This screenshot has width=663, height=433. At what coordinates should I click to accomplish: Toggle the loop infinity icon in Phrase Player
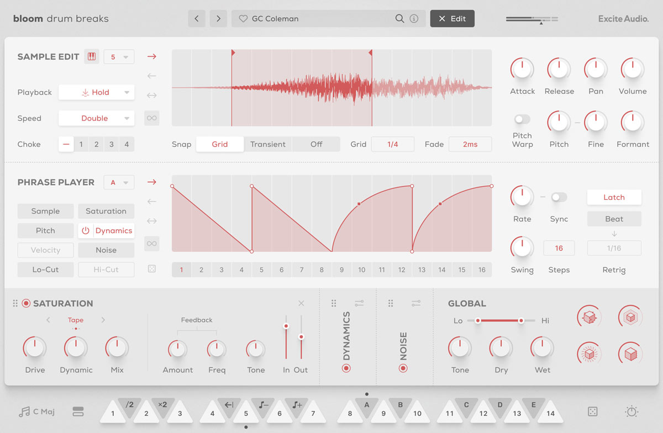click(x=151, y=243)
